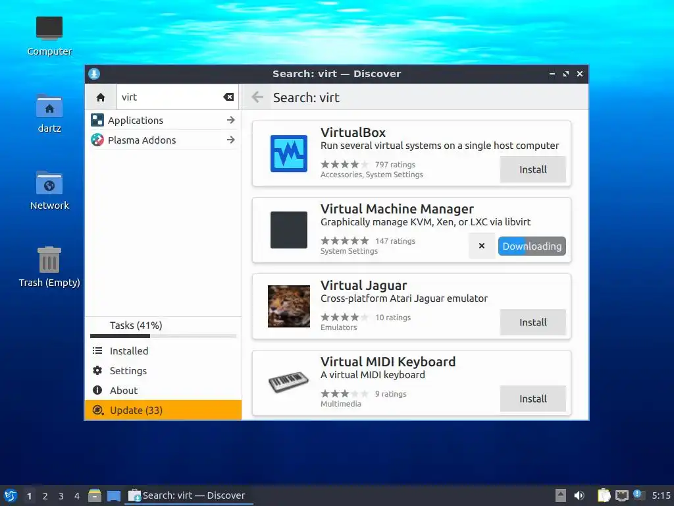Click the removable media eject tray icon
This screenshot has width=674, height=506.
point(561,495)
